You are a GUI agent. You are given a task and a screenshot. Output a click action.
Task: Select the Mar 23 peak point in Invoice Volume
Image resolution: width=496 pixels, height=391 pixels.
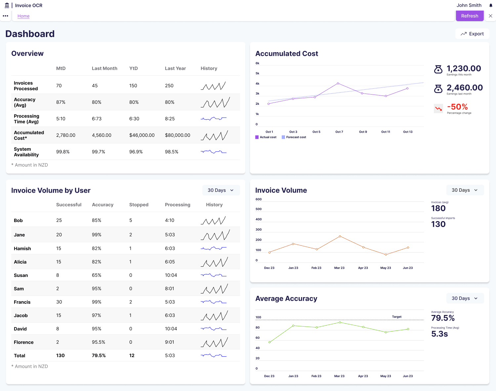(x=340, y=236)
